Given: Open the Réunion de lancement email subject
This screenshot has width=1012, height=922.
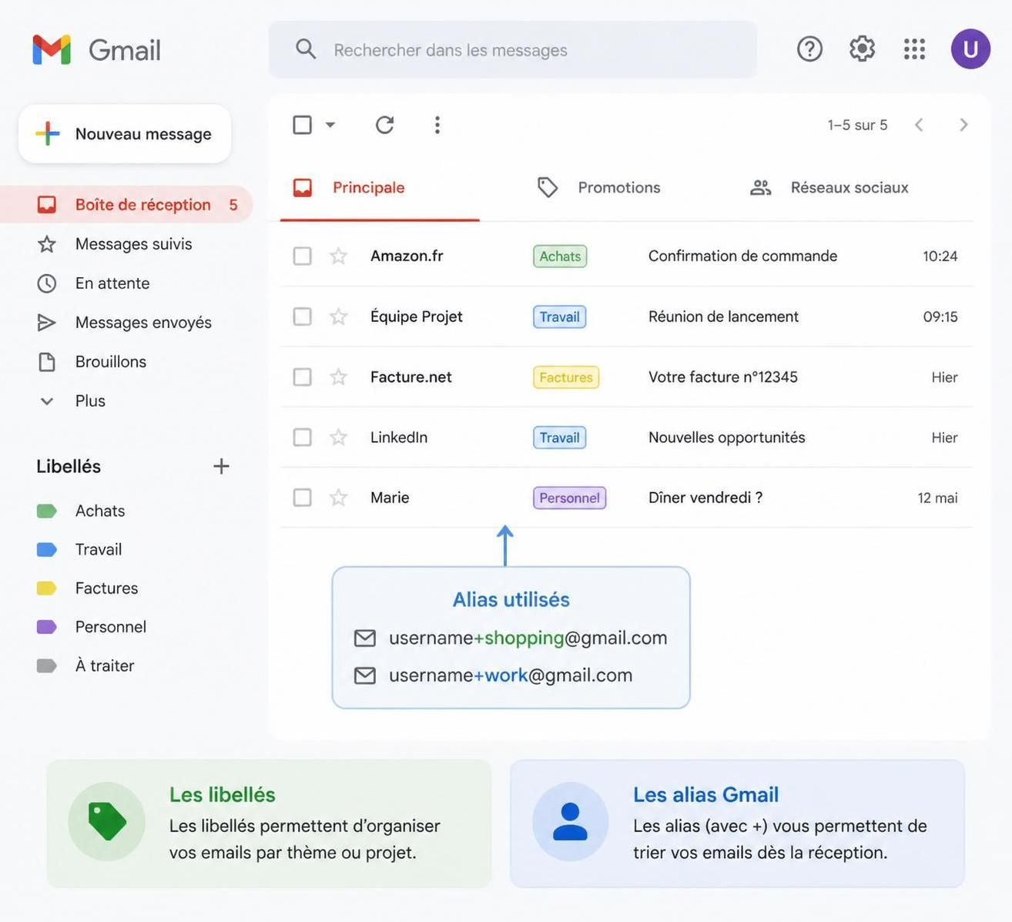Looking at the screenshot, I should (x=723, y=317).
